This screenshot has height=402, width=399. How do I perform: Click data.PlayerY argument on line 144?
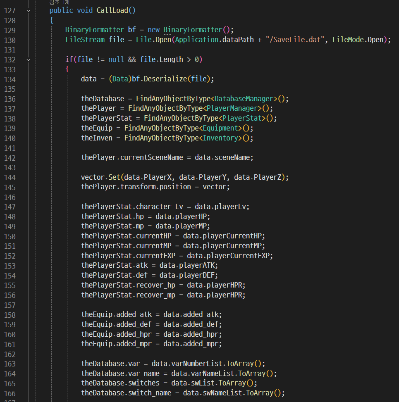tap(203, 177)
